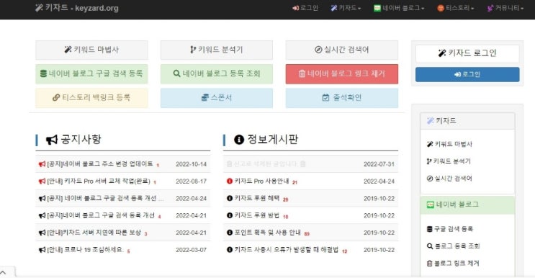
Task: Click the up-arrow chevron at bottom left
Action: pos(3,272)
